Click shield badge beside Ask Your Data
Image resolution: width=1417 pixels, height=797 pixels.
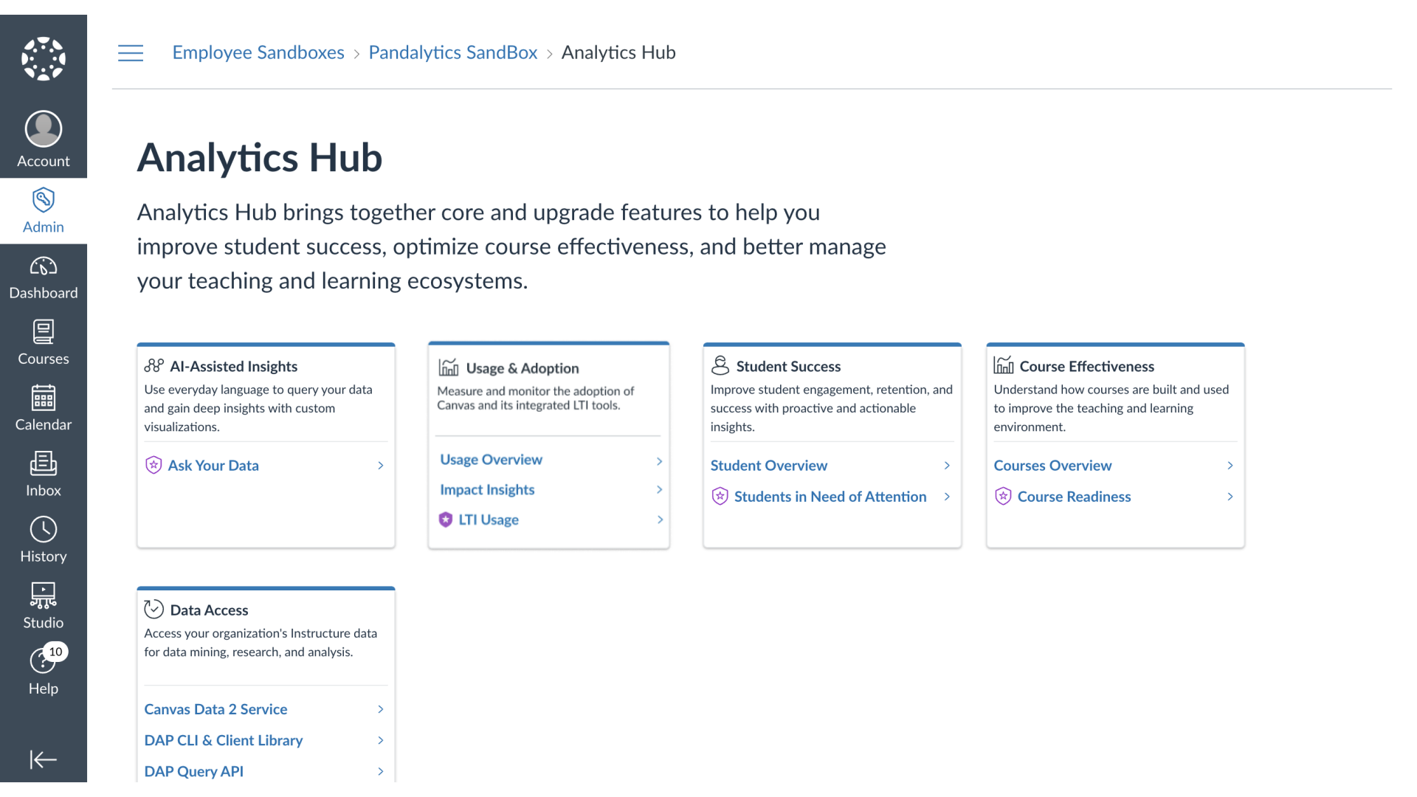pos(154,465)
